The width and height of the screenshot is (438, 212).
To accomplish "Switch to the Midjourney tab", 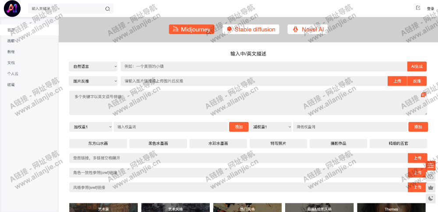I will coord(192,29).
